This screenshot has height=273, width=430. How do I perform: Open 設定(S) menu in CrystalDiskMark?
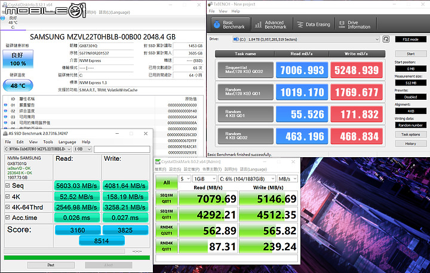(x=175, y=169)
